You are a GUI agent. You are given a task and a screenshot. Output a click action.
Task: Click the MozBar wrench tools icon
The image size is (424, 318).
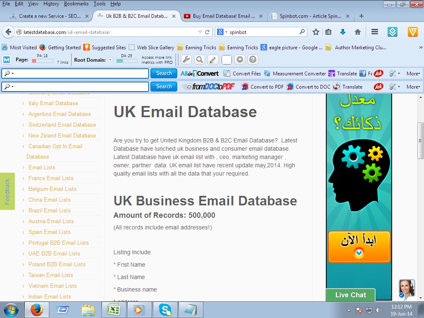186,60
